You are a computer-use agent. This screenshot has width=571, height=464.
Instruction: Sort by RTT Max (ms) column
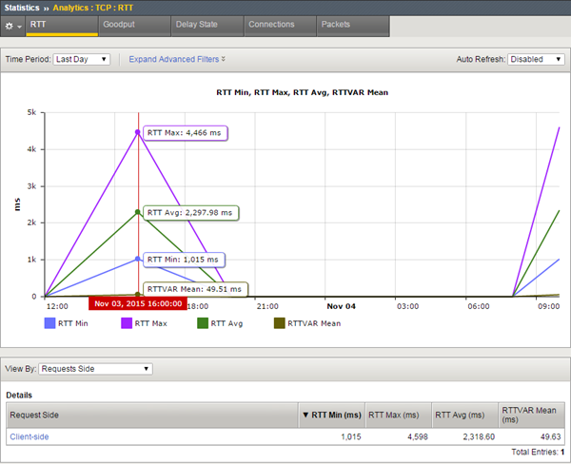(397, 414)
